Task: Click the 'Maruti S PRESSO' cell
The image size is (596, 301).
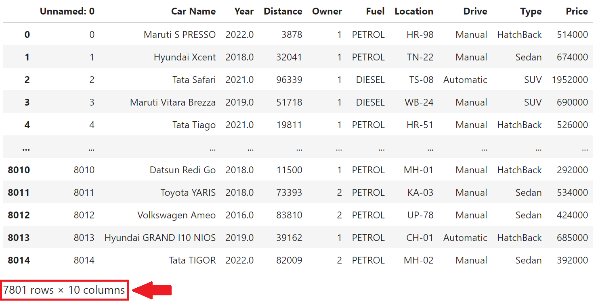Action: 180,35
